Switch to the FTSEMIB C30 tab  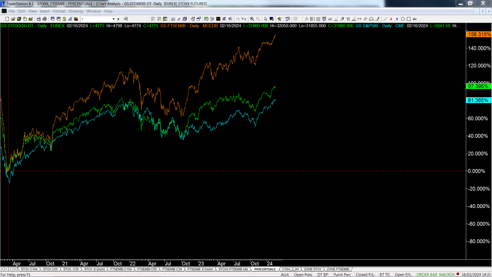172,269
